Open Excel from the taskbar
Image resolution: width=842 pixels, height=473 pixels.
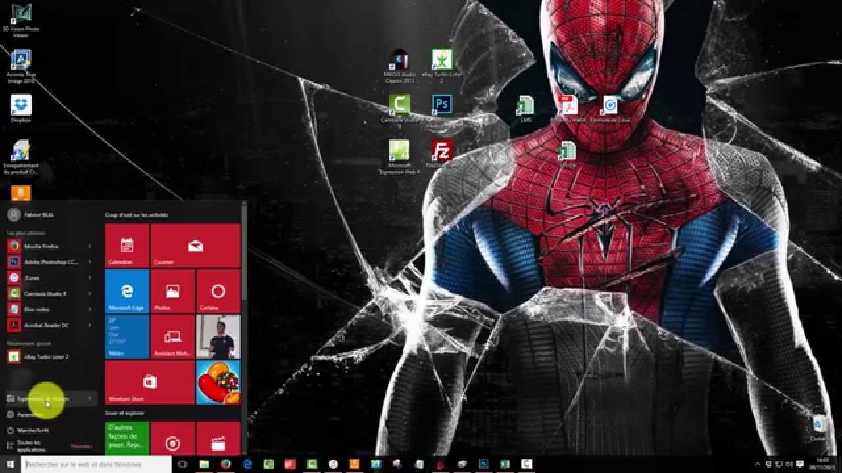[x=505, y=464]
